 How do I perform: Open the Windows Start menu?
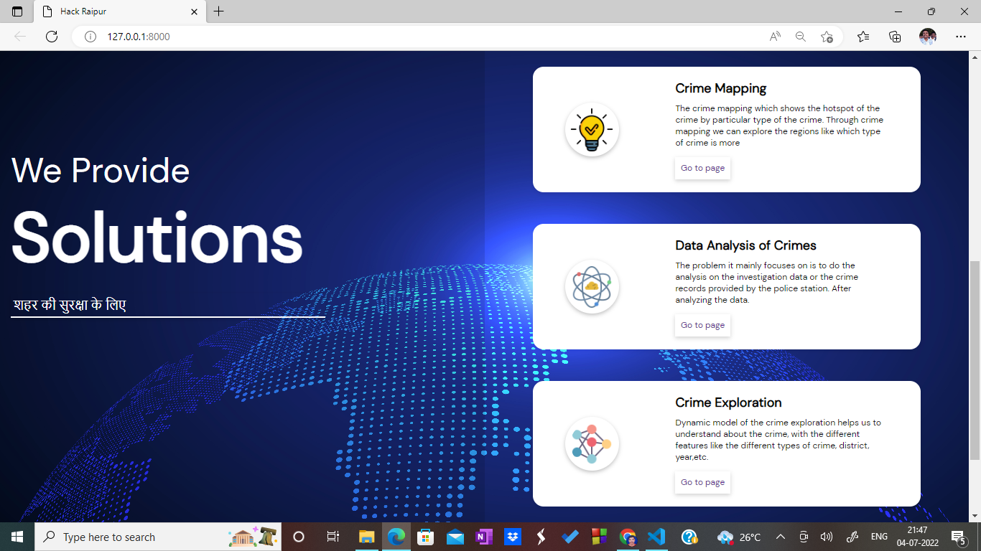click(x=17, y=537)
